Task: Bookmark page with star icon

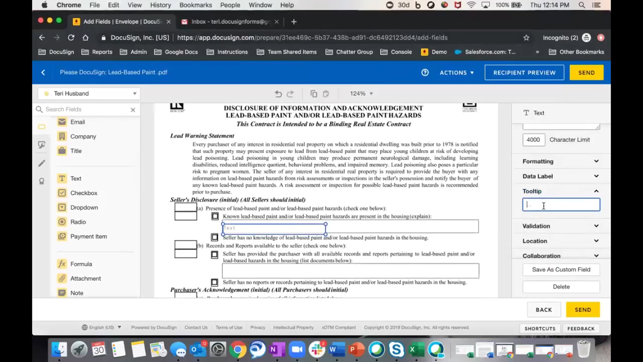Action: 526,38
